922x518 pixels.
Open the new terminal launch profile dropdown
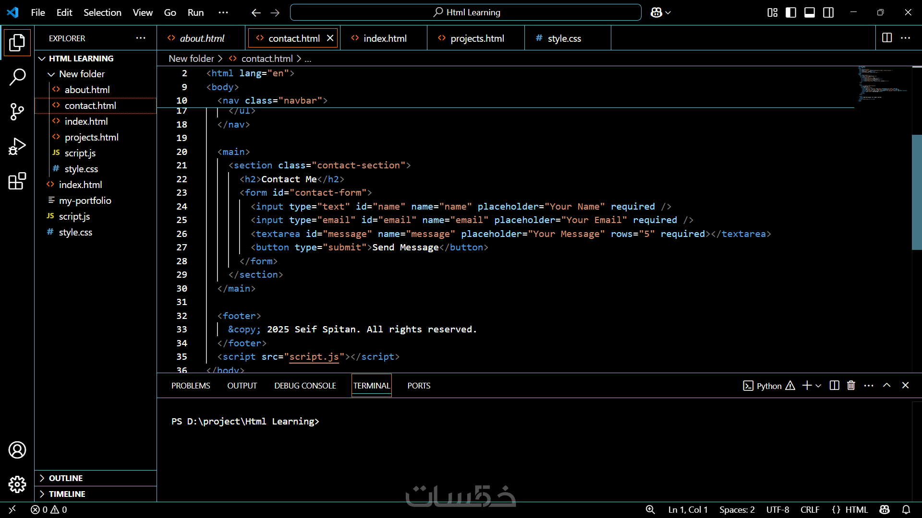(818, 386)
